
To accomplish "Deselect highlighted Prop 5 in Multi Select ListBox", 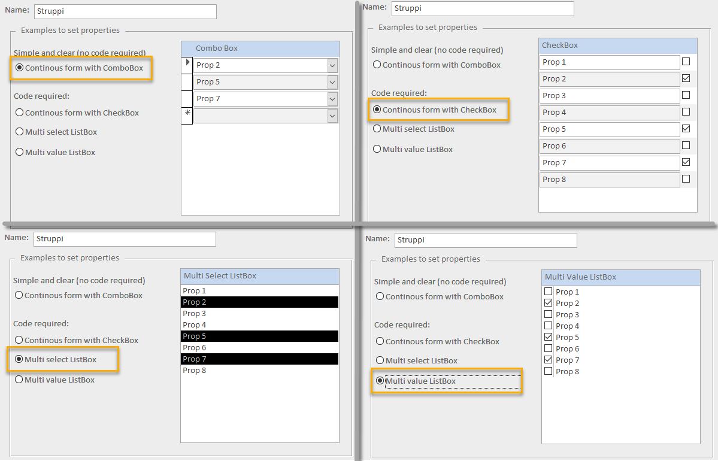I will point(260,336).
